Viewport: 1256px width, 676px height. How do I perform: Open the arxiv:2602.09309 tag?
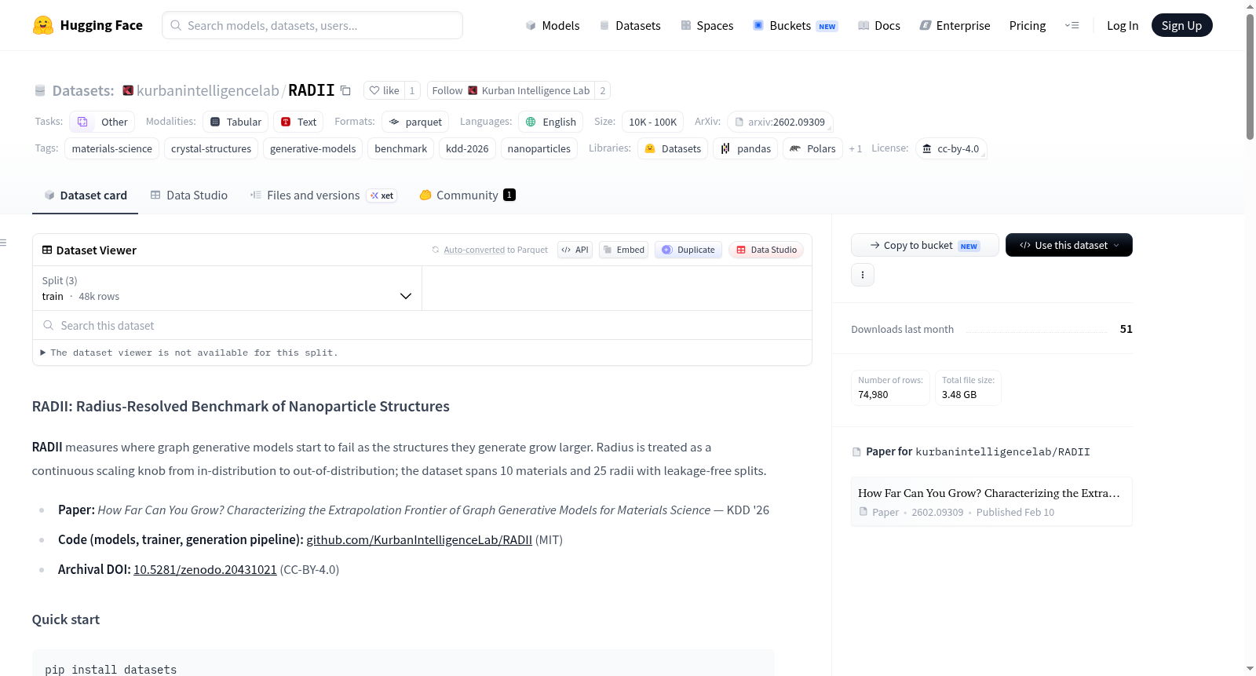coord(780,122)
